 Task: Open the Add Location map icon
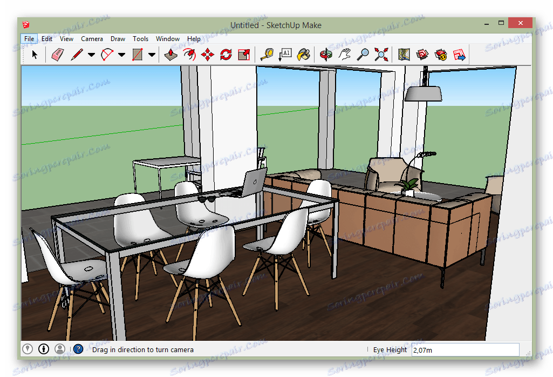pos(404,55)
